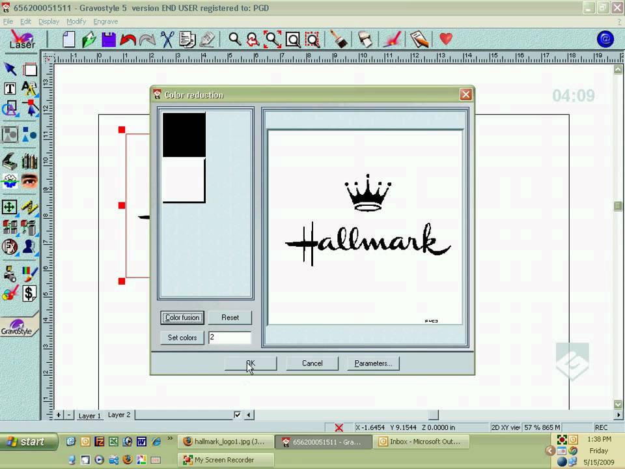
Task: Click zoom previous icon with red arrow
Action: point(253,40)
